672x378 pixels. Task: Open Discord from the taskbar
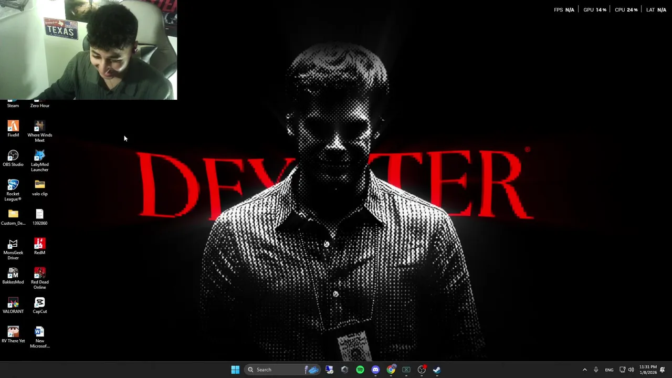point(375,370)
